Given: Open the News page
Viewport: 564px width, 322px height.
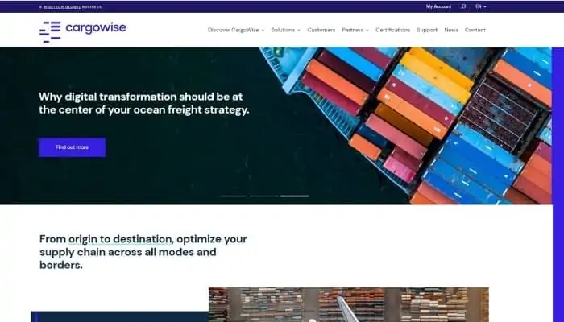Looking at the screenshot, I should 451,30.
